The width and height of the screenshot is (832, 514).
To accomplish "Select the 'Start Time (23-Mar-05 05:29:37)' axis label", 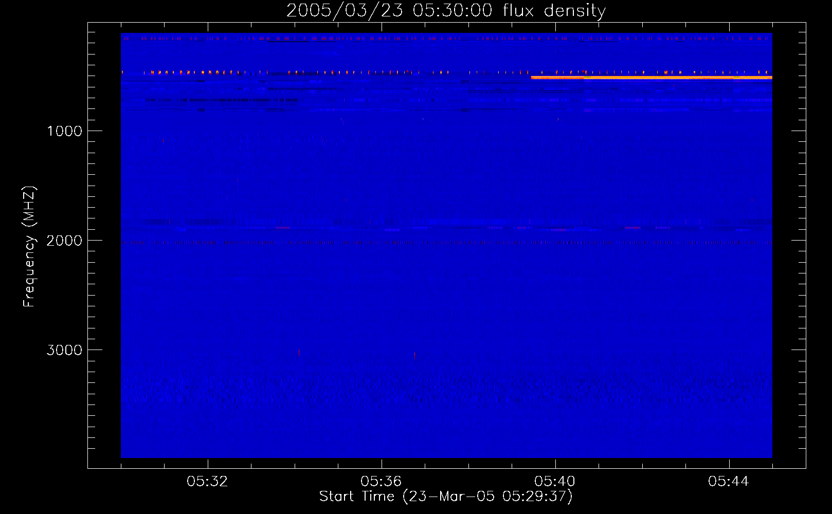I will (x=446, y=497).
